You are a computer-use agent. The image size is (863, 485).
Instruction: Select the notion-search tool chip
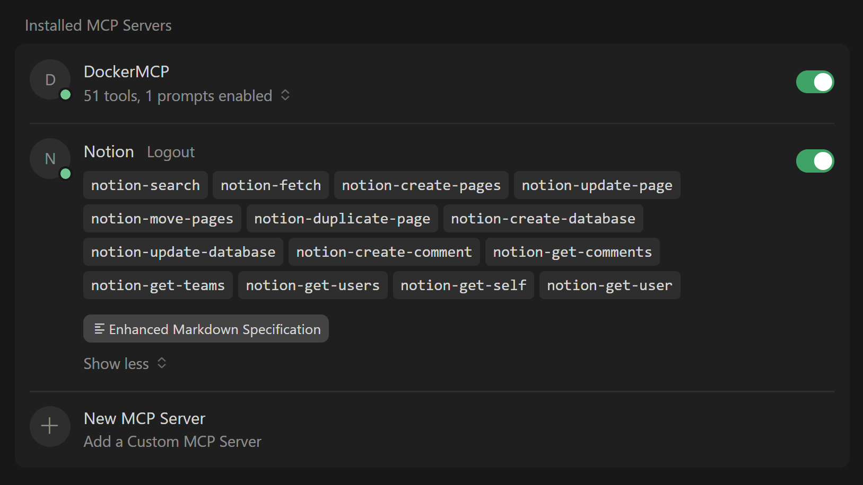click(145, 185)
